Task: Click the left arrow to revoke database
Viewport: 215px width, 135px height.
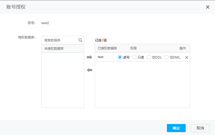Action: (89, 70)
